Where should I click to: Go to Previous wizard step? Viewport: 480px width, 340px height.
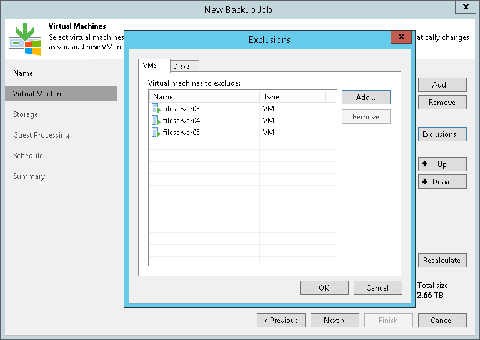(x=281, y=321)
